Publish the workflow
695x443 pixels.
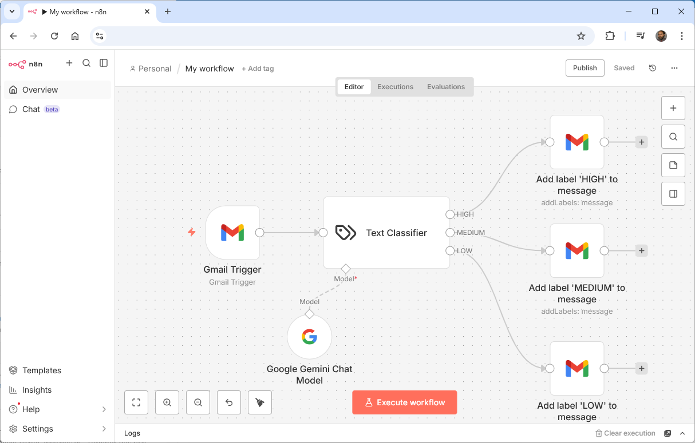pyautogui.click(x=585, y=68)
